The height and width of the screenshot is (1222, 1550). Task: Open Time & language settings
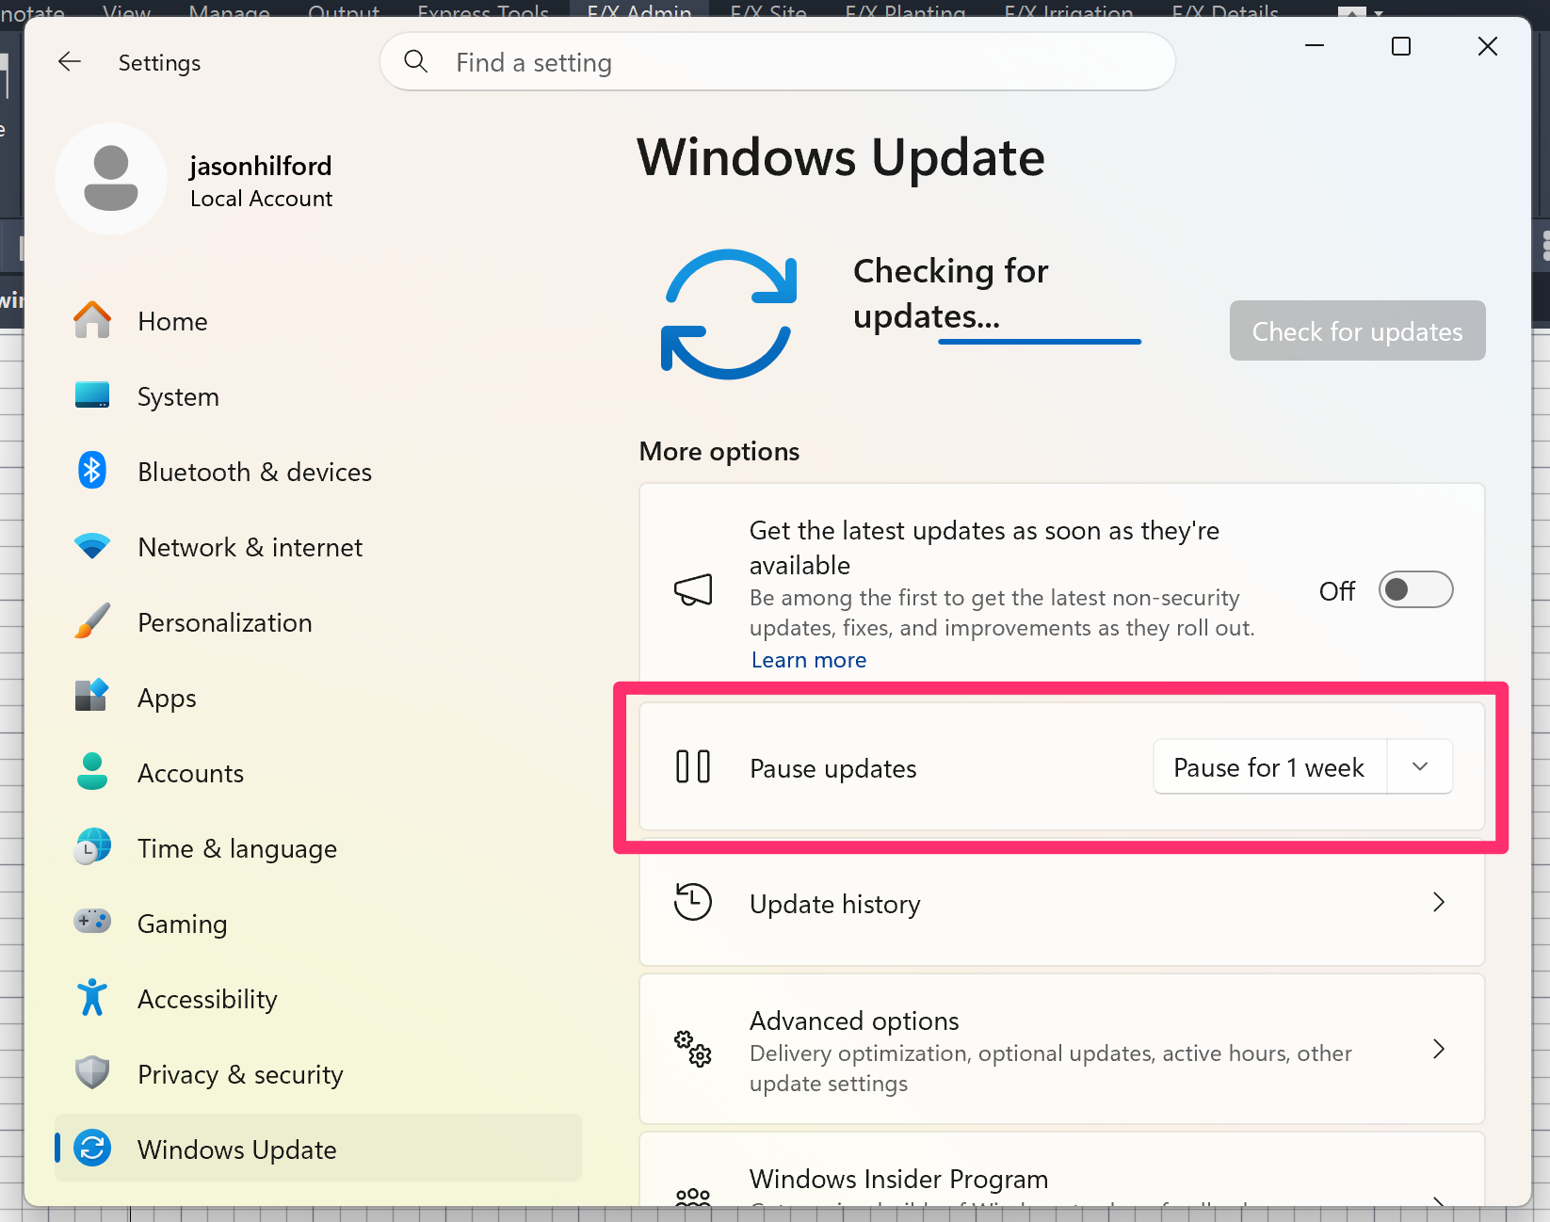point(237,847)
